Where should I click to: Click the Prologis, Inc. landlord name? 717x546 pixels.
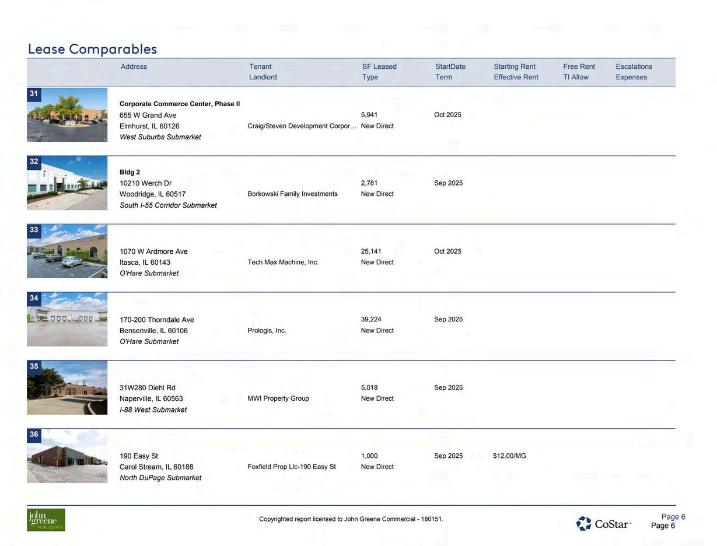tap(267, 331)
